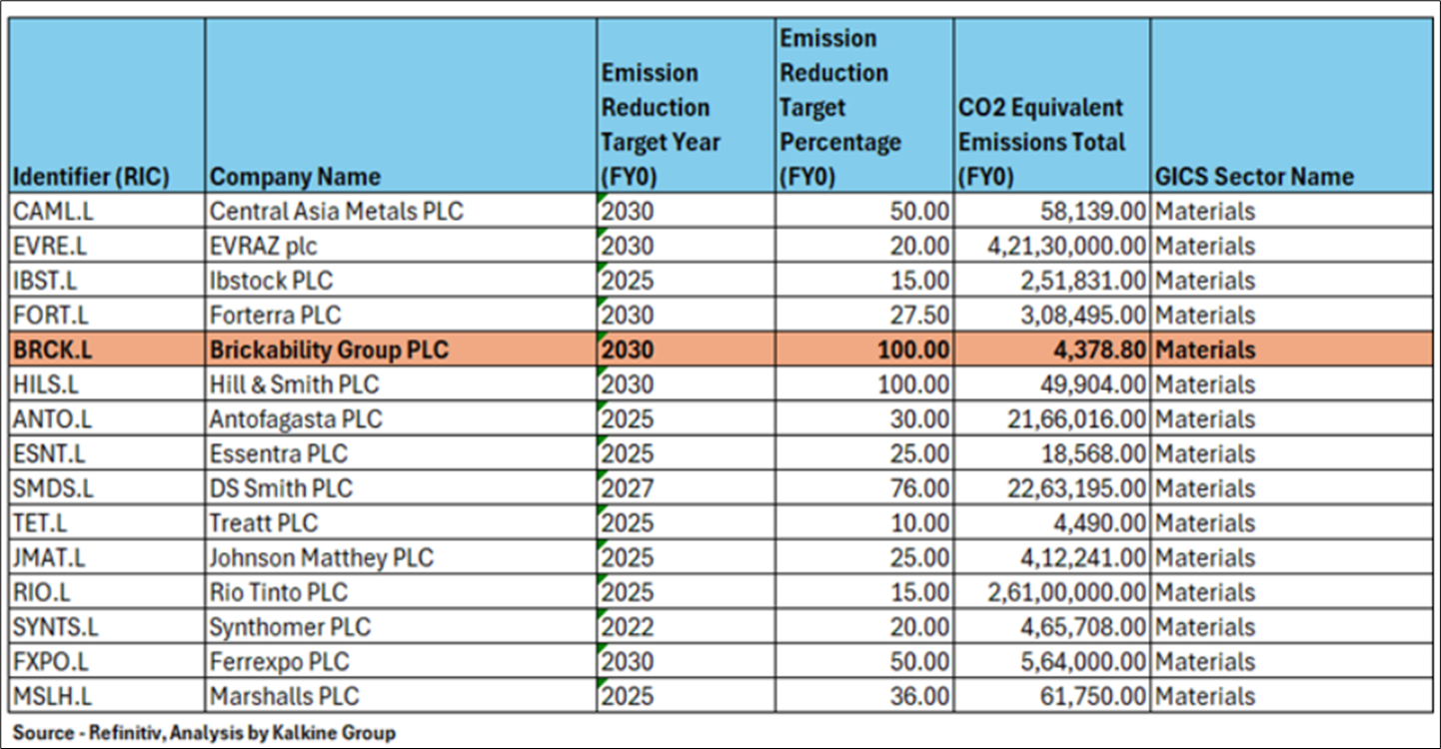Select the RIO.L identifier cell
The width and height of the screenshot is (1441, 749).
click(x=107, y=593)
